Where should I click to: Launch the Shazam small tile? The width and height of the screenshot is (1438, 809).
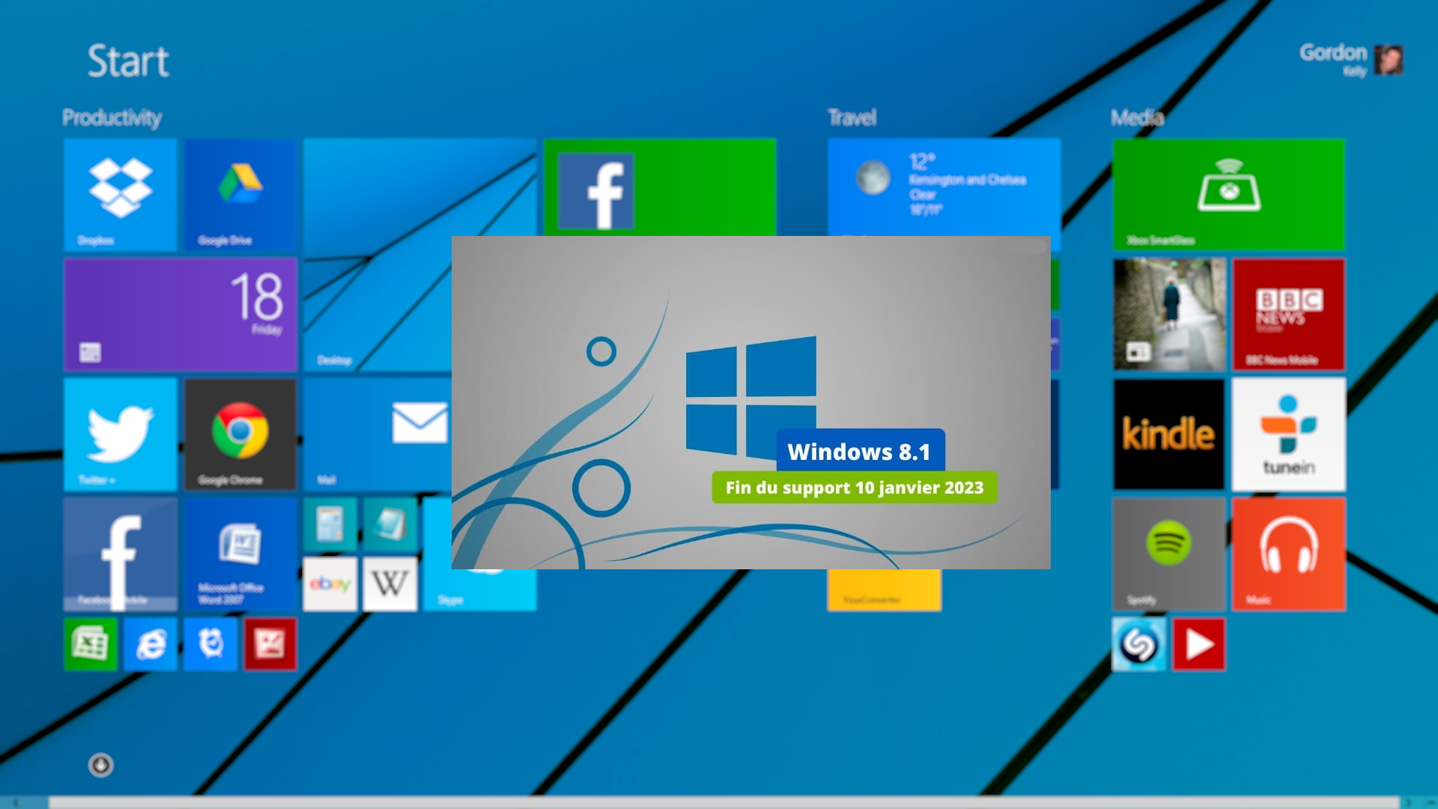point(1139,644)
